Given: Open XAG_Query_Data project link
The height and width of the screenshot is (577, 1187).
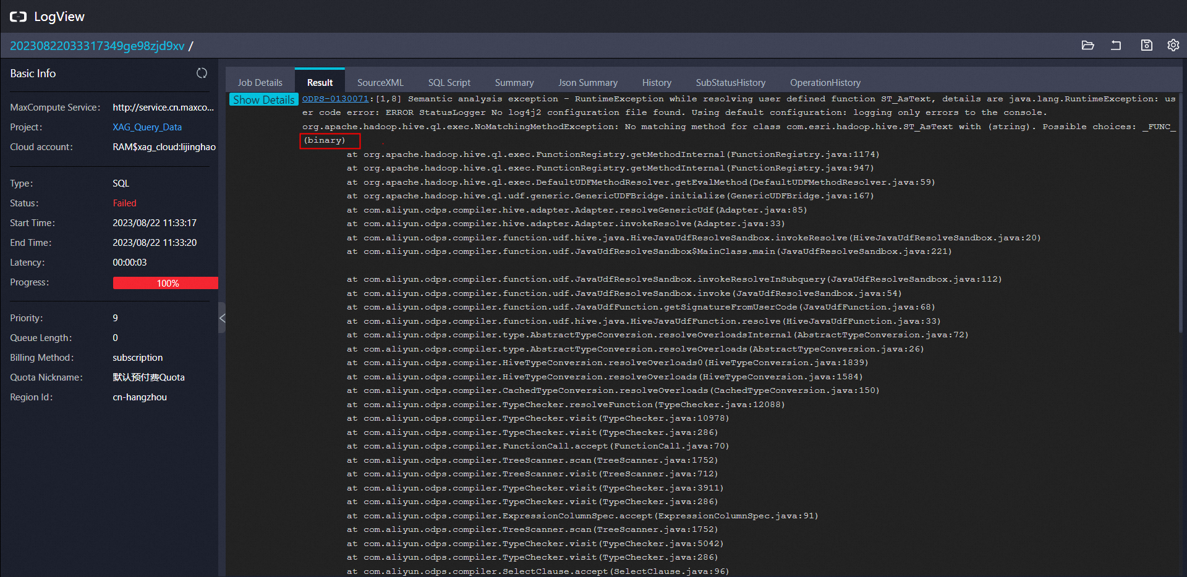Looking at the screenshot, I should (x=147, y=127).
